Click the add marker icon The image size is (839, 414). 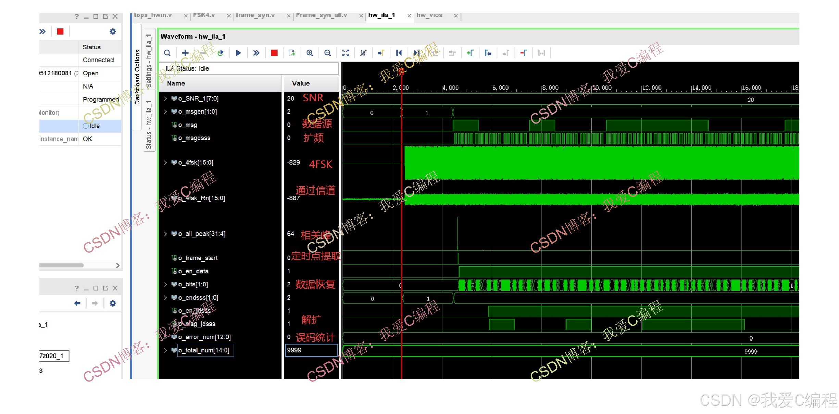pos(470,53)
